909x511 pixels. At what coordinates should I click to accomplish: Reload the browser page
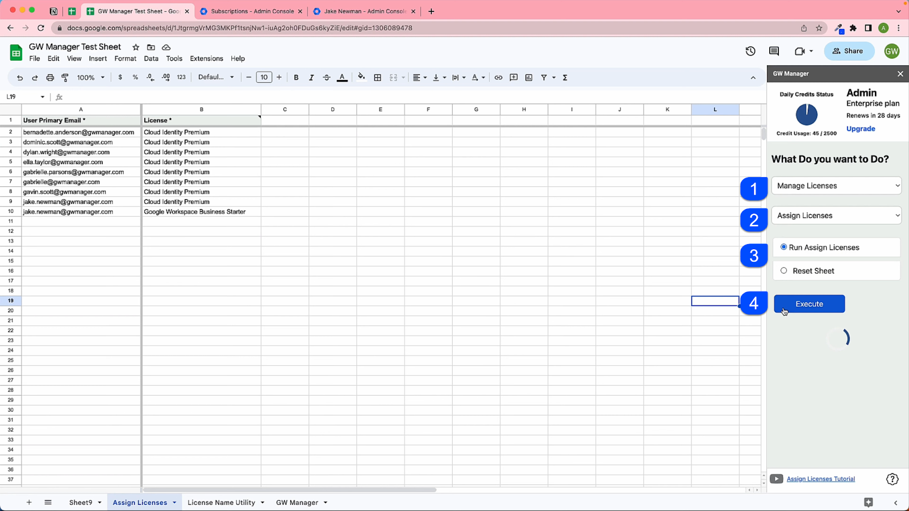tap(40, 28)
